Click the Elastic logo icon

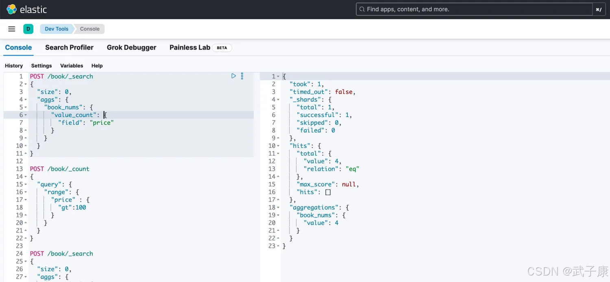pyautogui.click(x=12, y=9)
